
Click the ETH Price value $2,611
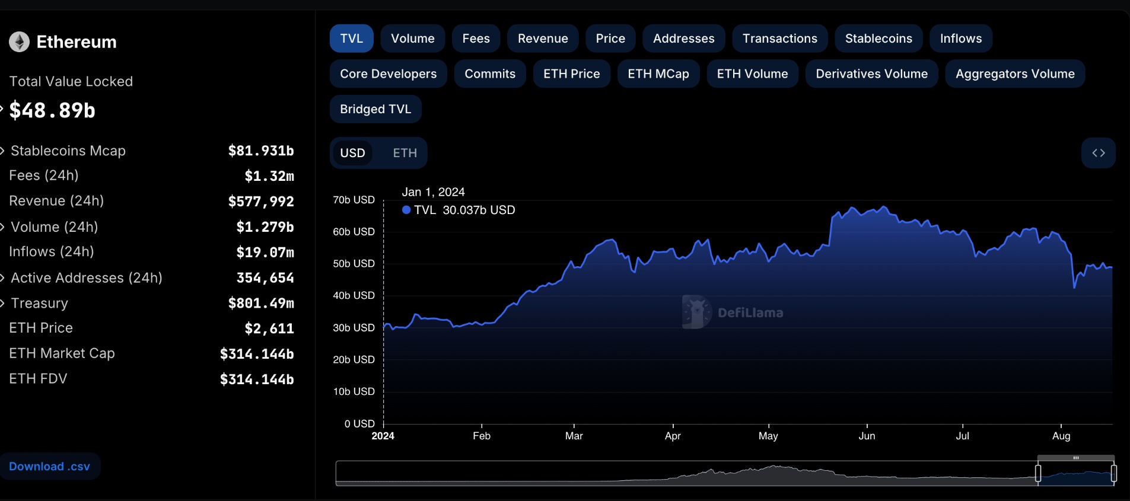click(x=269, y=328)
